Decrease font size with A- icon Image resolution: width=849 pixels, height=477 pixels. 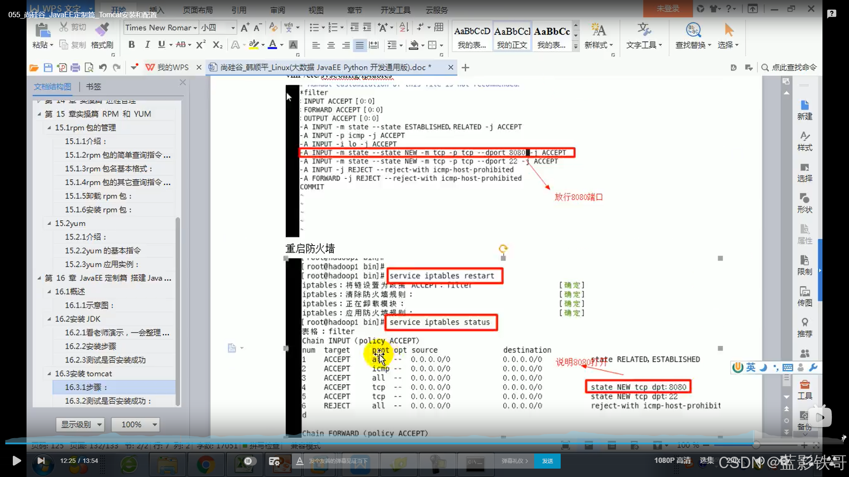pyautogui.click(x=258, y=27)
